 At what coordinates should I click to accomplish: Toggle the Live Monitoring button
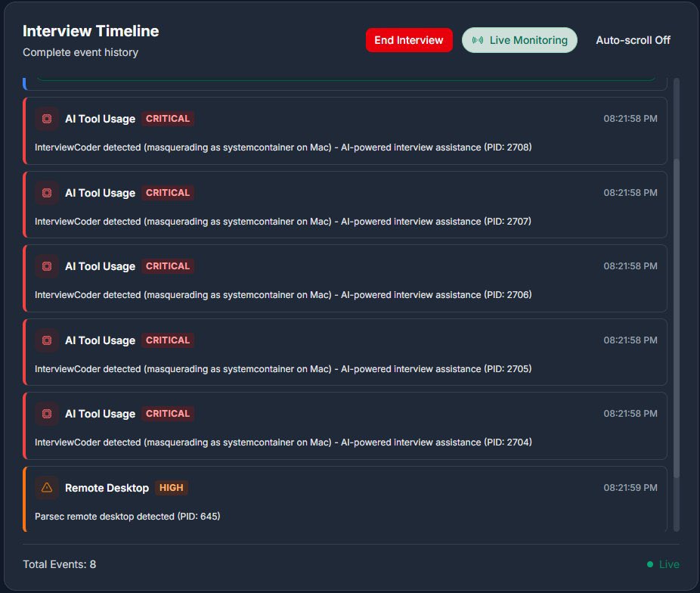tap(519, 40)
